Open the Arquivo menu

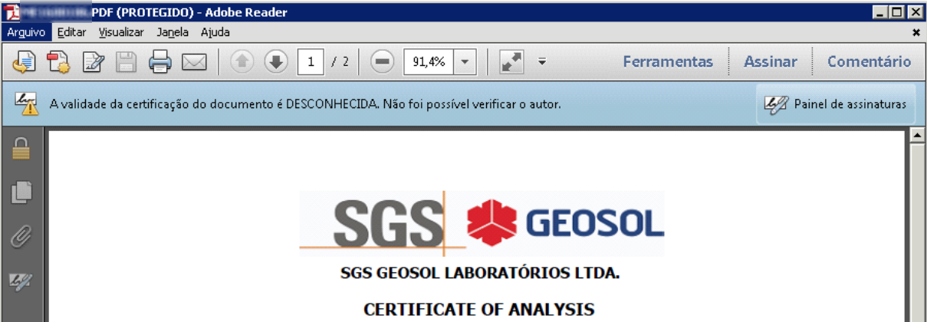pos(26,33)
